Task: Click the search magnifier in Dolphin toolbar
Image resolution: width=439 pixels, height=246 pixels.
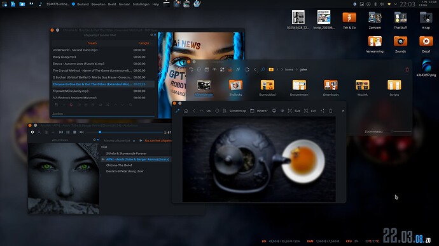Action: [263, 70]
